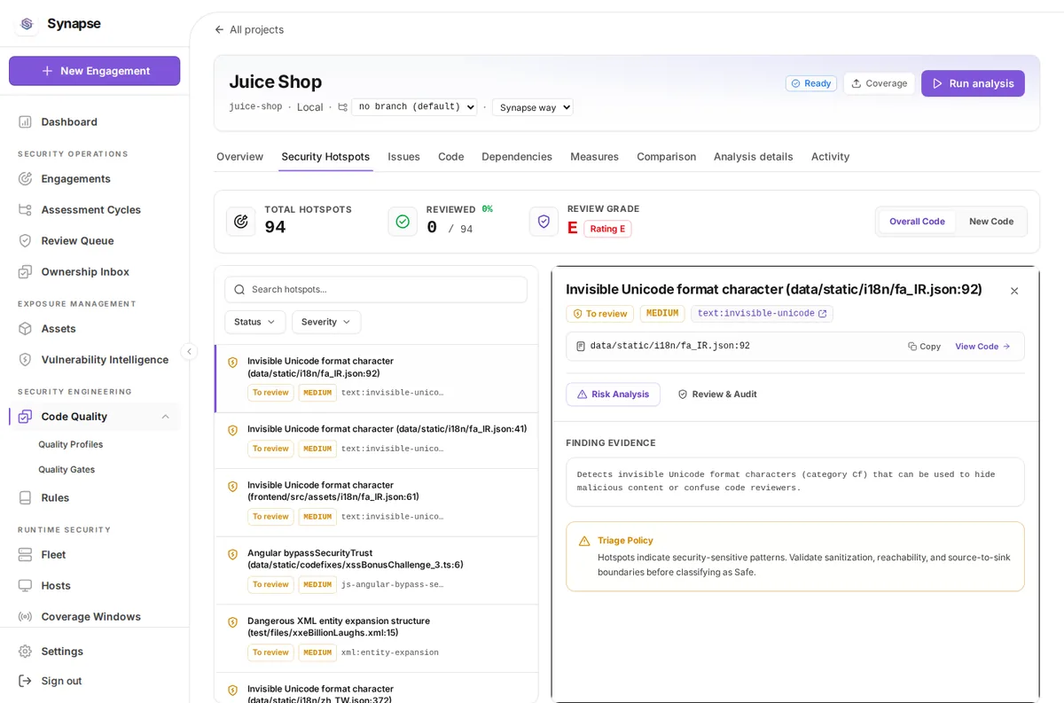The height and width of the screenshot is (703, 1064).
Task: Open the Activity tab
Action: (830, 156)
